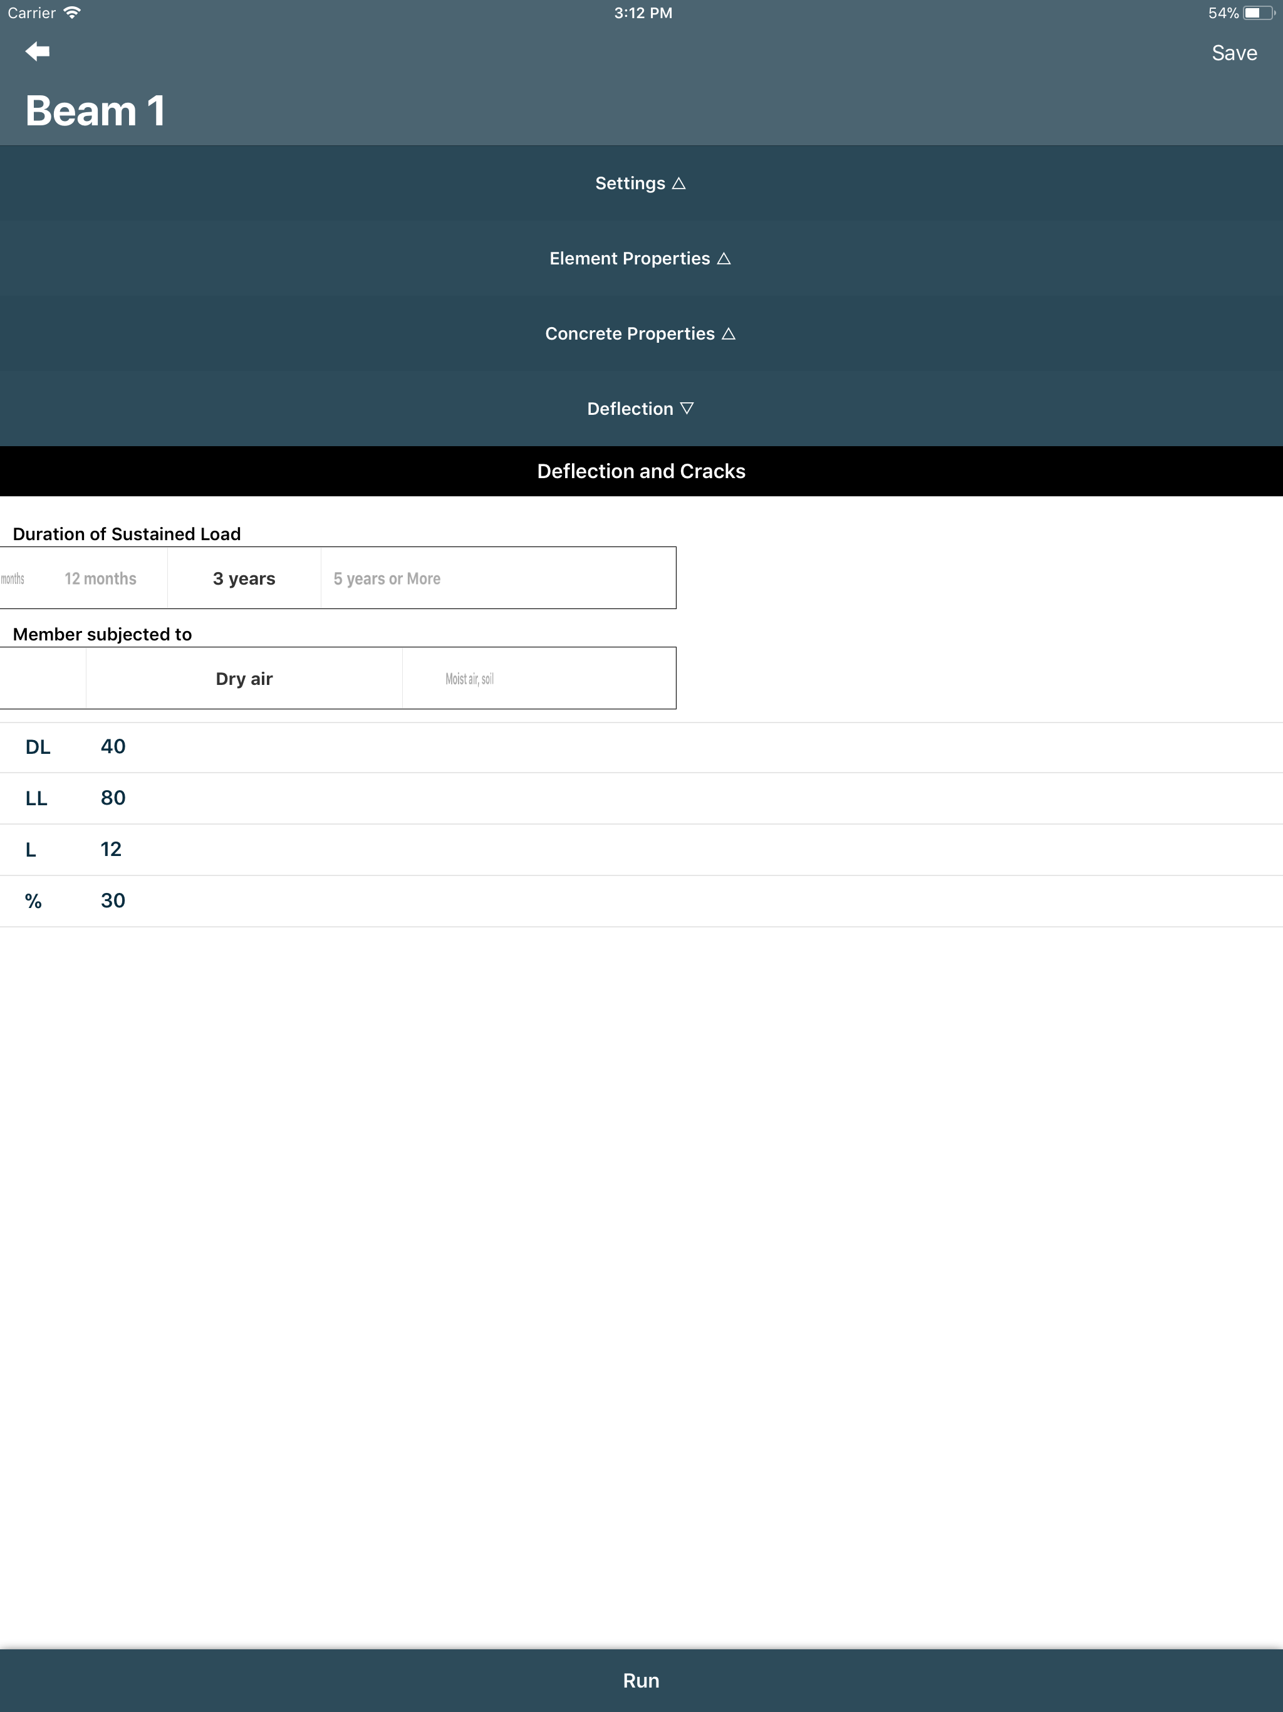The image size is (1283, 1712).
Task: Expand the Element Properties section
Action: point(641,259)
